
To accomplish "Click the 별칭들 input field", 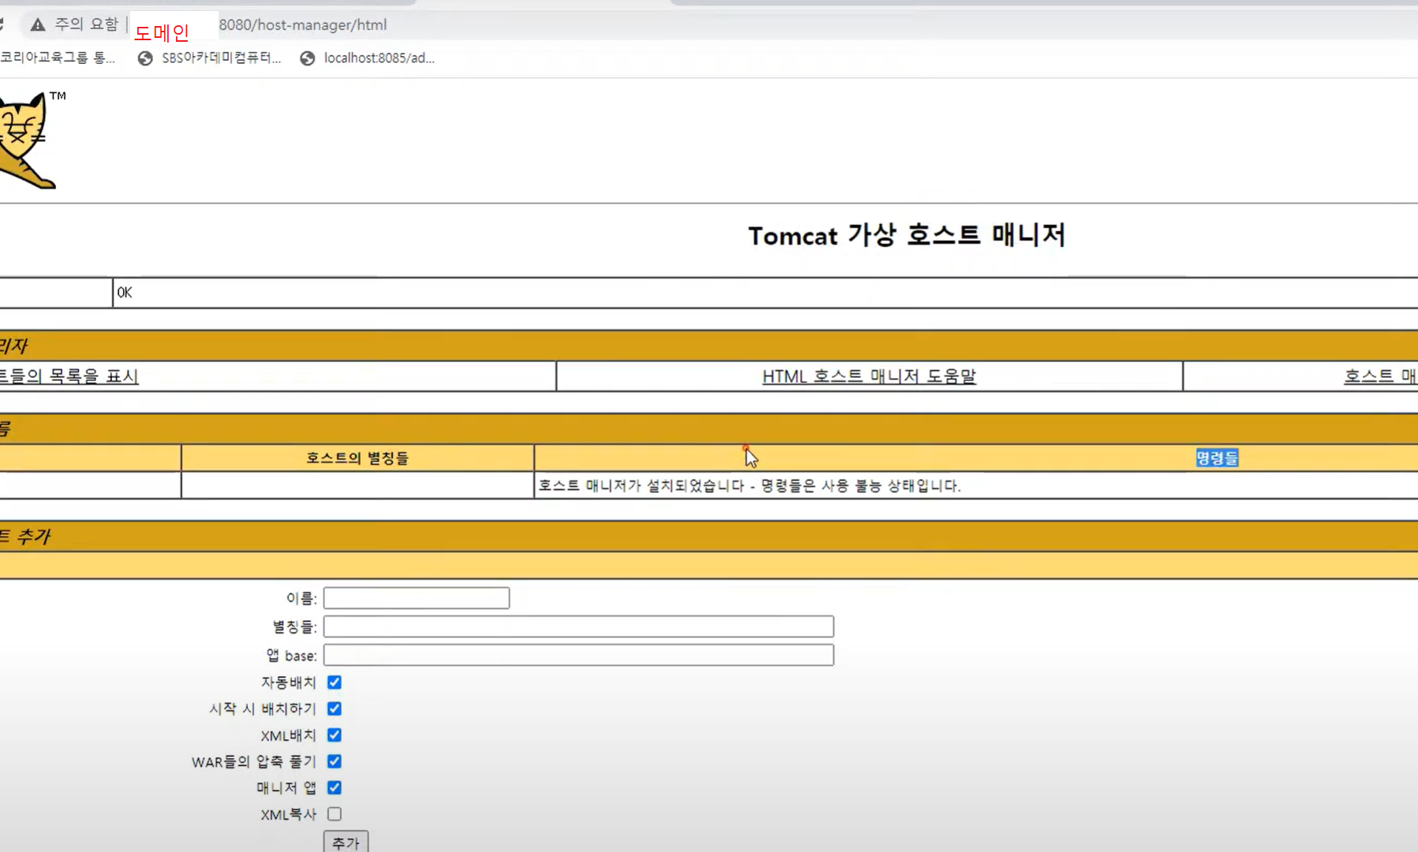I will pos(578,626).
